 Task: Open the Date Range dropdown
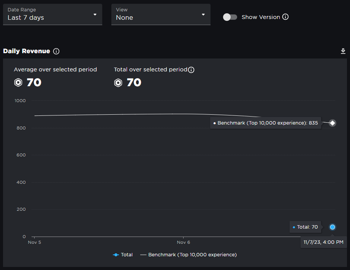click(x=52, y=15)
